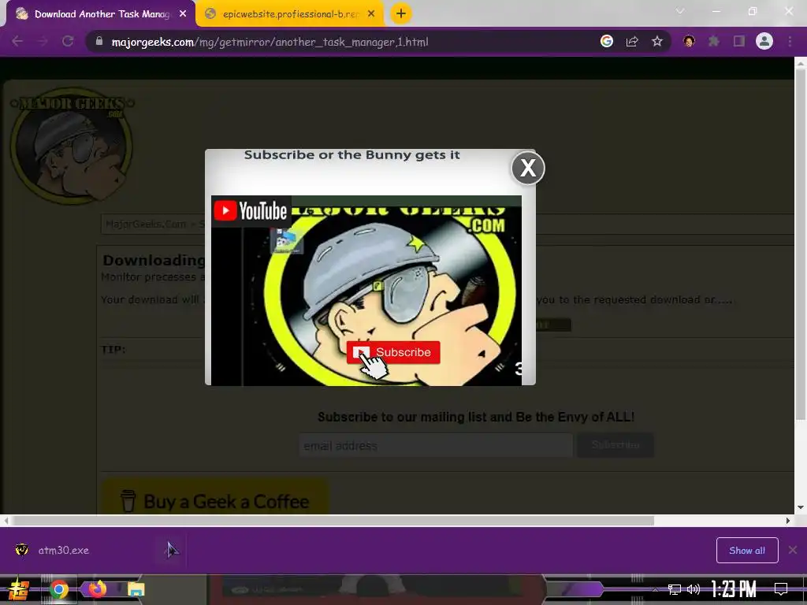Close the downloads bar

(793, 550)
